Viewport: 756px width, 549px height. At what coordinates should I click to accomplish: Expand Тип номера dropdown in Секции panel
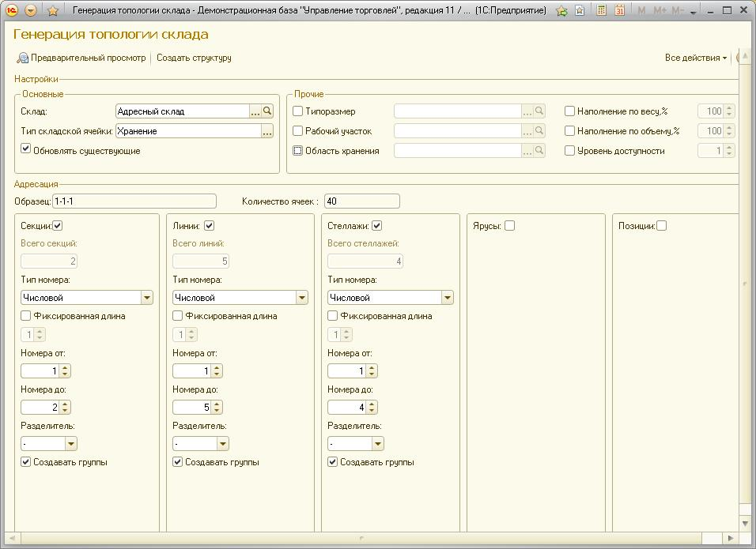coord(147,298)
